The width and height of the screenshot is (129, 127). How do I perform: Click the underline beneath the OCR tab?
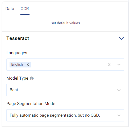pos(25,15)
